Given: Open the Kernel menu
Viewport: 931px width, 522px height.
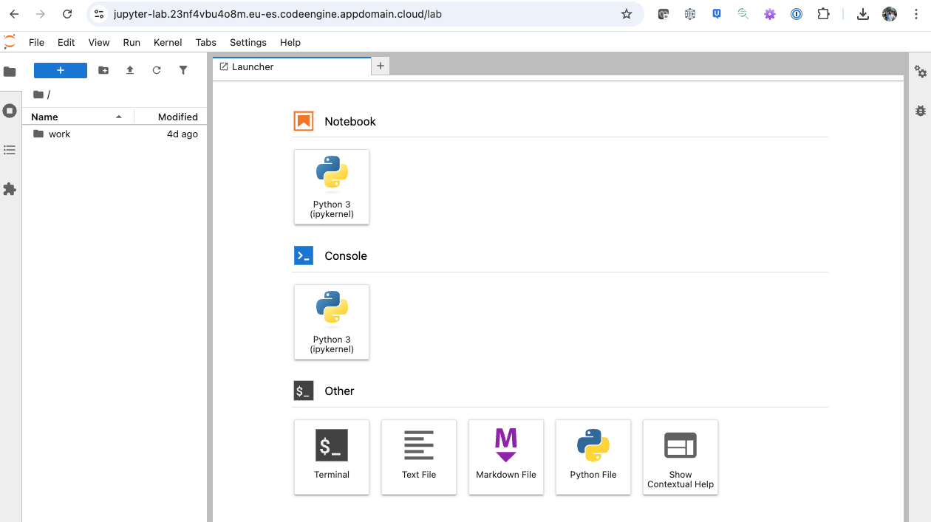Looking at the screenshot, I should 168,42.
